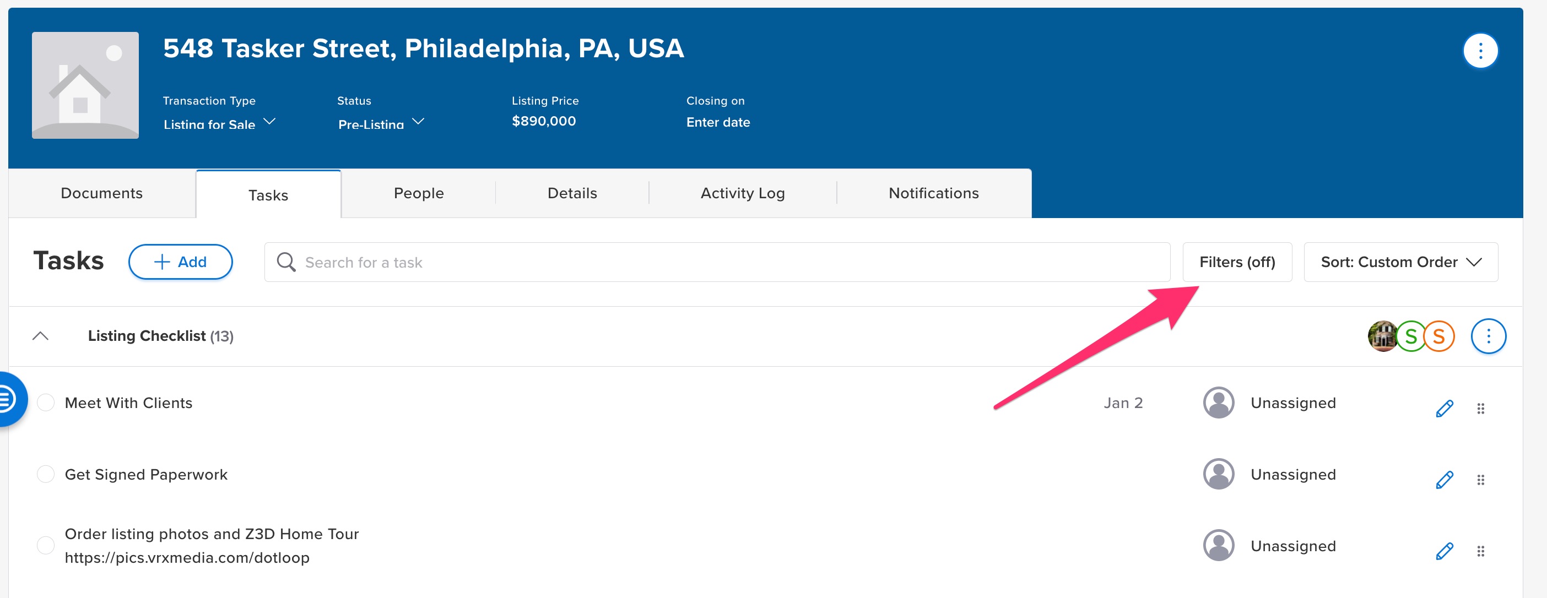Collapse the Listing Checklist section
Image resolution: width=1547 pixels, height=598 pixels.
tap(40, 336)
